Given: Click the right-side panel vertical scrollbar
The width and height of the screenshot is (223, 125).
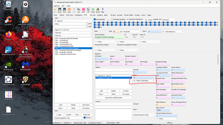Looking at the screenshot, I should point(218,60).
